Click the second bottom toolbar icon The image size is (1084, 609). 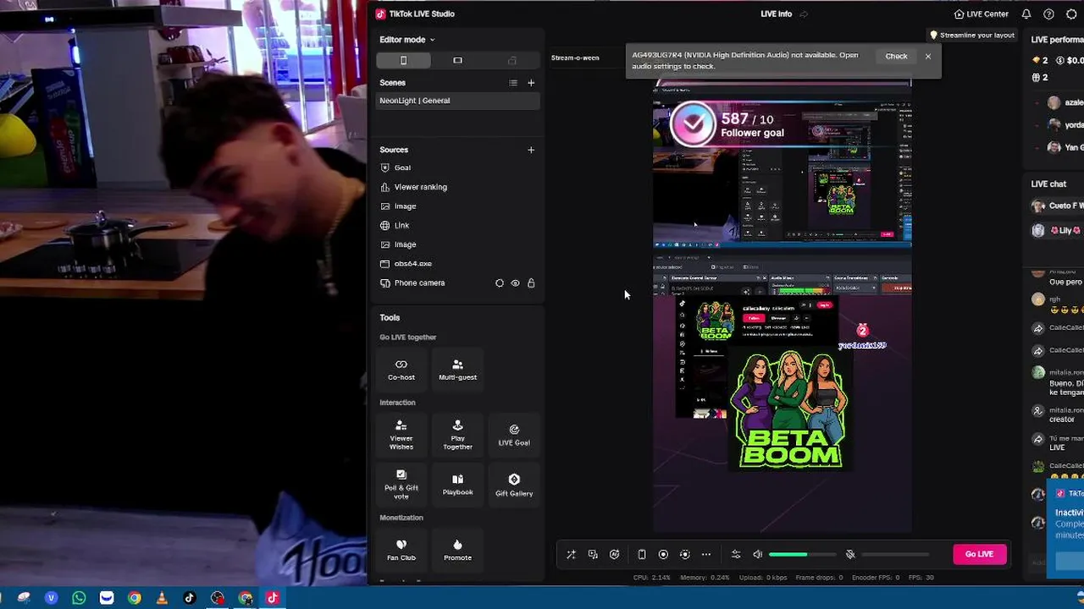click(593, 555)
